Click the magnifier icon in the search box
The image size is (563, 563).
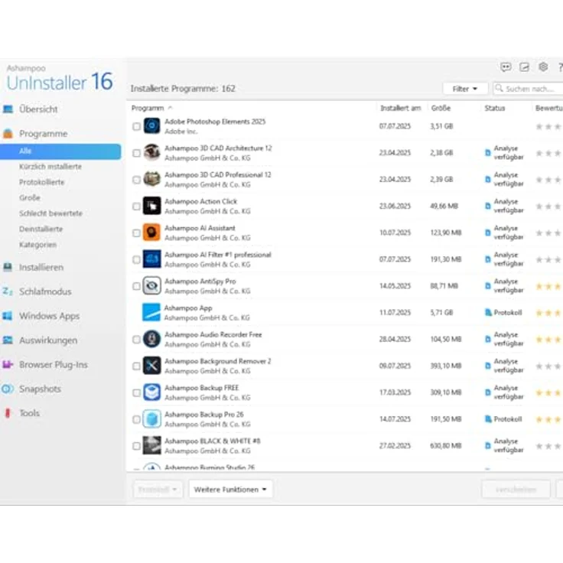(499, 88)
